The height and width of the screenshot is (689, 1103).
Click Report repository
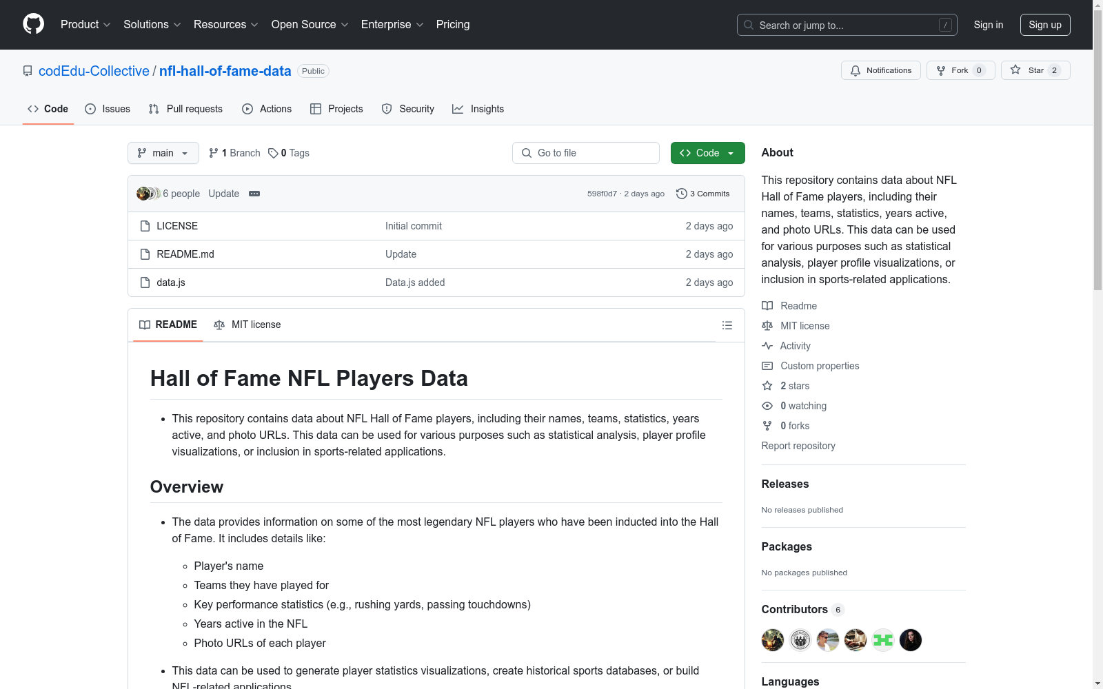tap(798, 446)
